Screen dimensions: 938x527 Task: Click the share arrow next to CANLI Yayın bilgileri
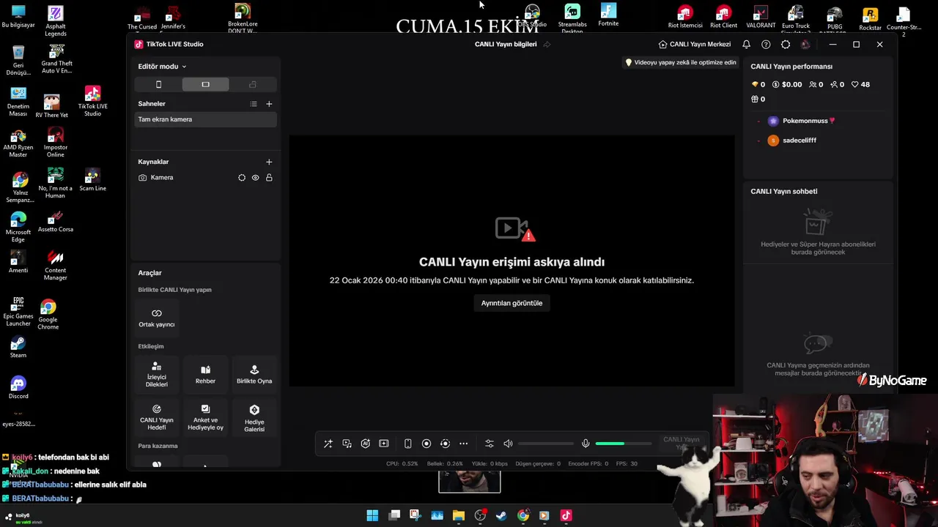[547, 44]
